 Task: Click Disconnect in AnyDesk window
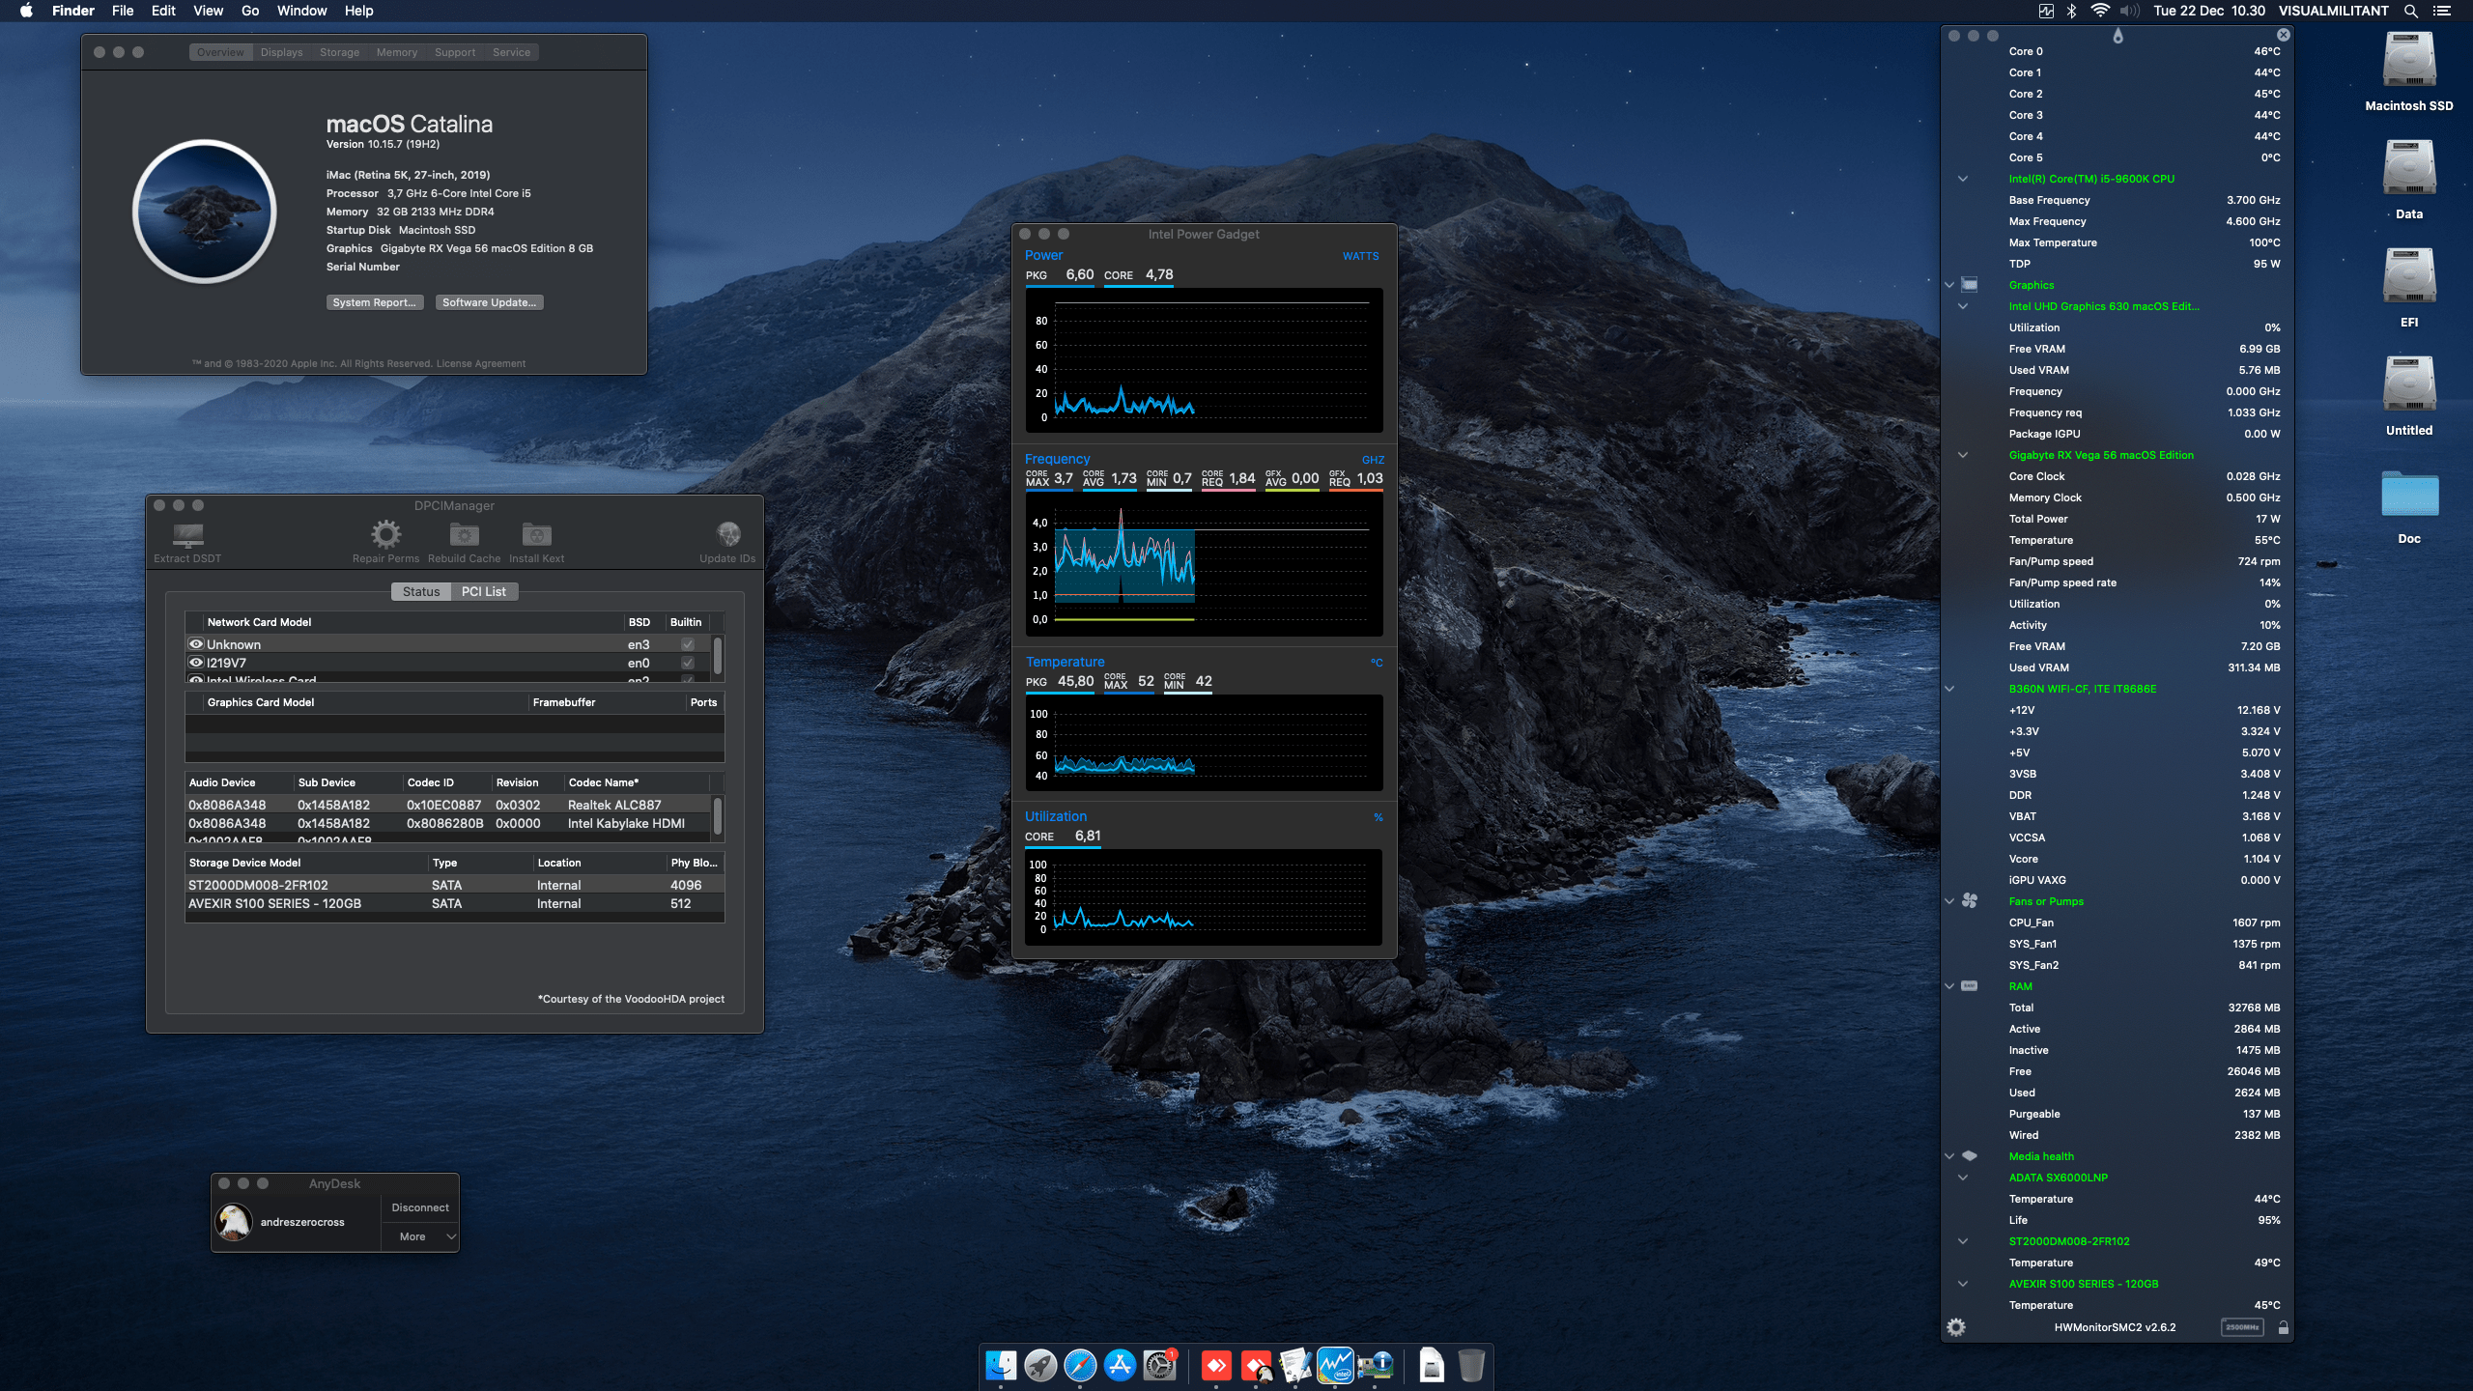coord(420,1207)
